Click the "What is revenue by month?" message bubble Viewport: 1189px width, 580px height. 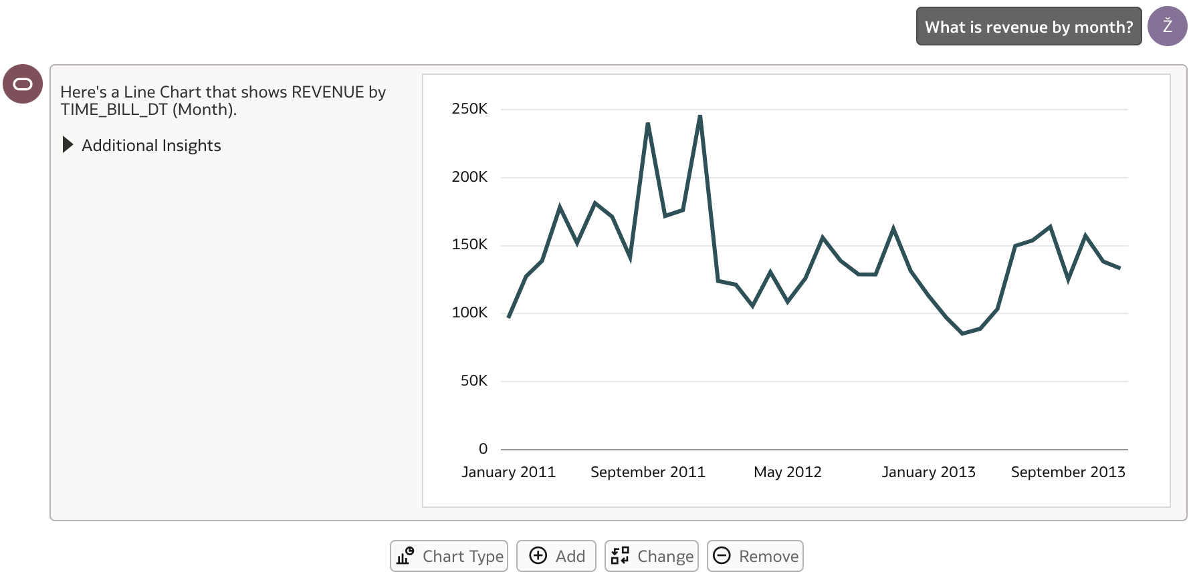[1029, 27]
